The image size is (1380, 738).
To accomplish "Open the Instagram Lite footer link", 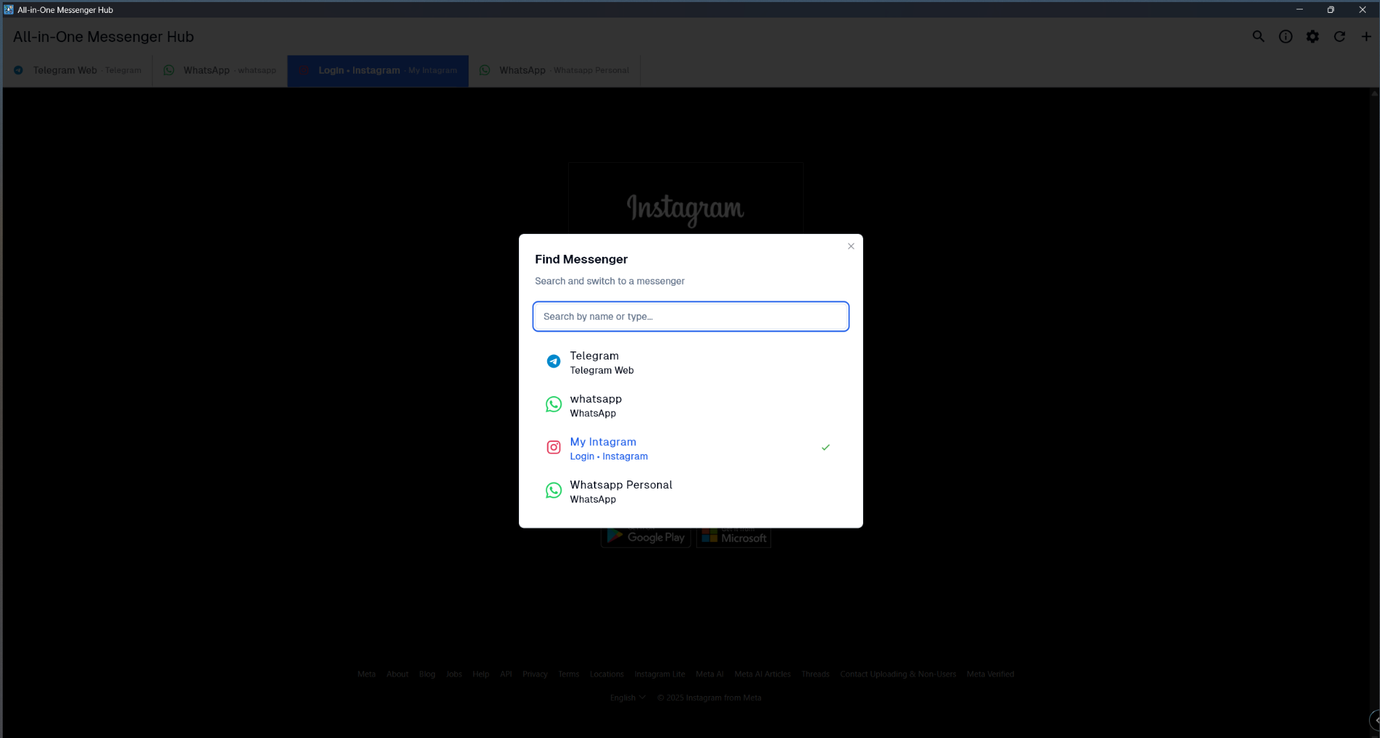I will [660, 674].
